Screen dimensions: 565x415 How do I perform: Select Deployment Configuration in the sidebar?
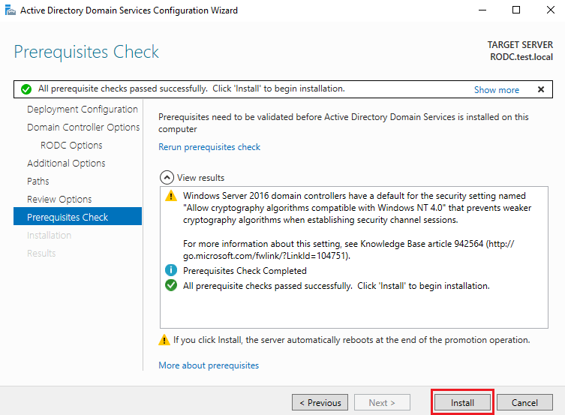(x=82, y=110)
